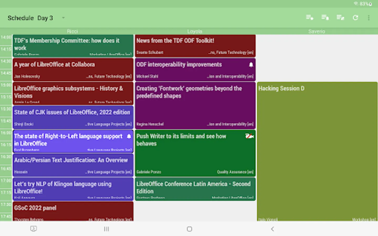Expand the Day 3 dropdown arrow
This screenshot has width=378, height=236.
63,18
